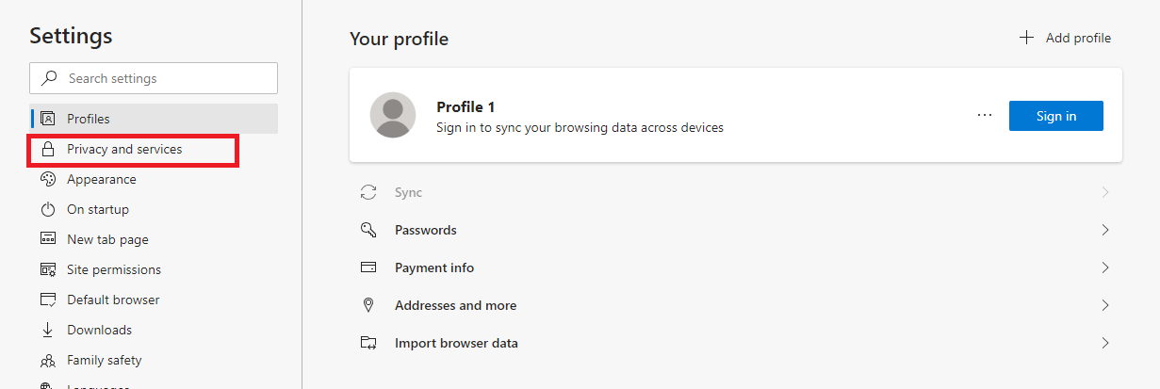This screenshot has height=389, width=1160.
Task: Expand the Payment info chevron
Action: point(1105,267)
